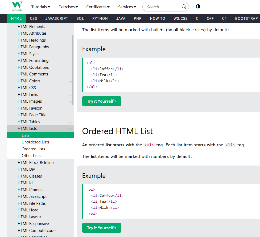Open HTML Styles in sidebar
260x237 pixels.
coord(40,54)
